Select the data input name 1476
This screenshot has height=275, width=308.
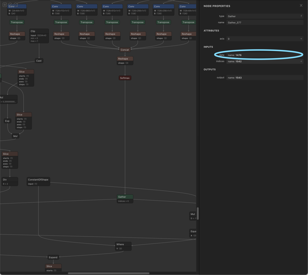pos(265,55)
